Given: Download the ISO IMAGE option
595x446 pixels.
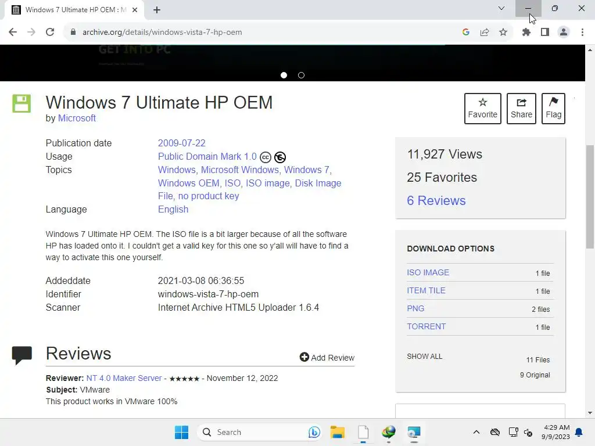Looking at the screenshot, I should 428,273.
